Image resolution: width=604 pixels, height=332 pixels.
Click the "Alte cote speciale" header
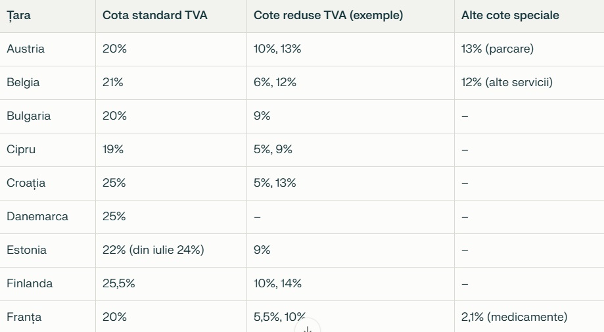click(510, 16)
